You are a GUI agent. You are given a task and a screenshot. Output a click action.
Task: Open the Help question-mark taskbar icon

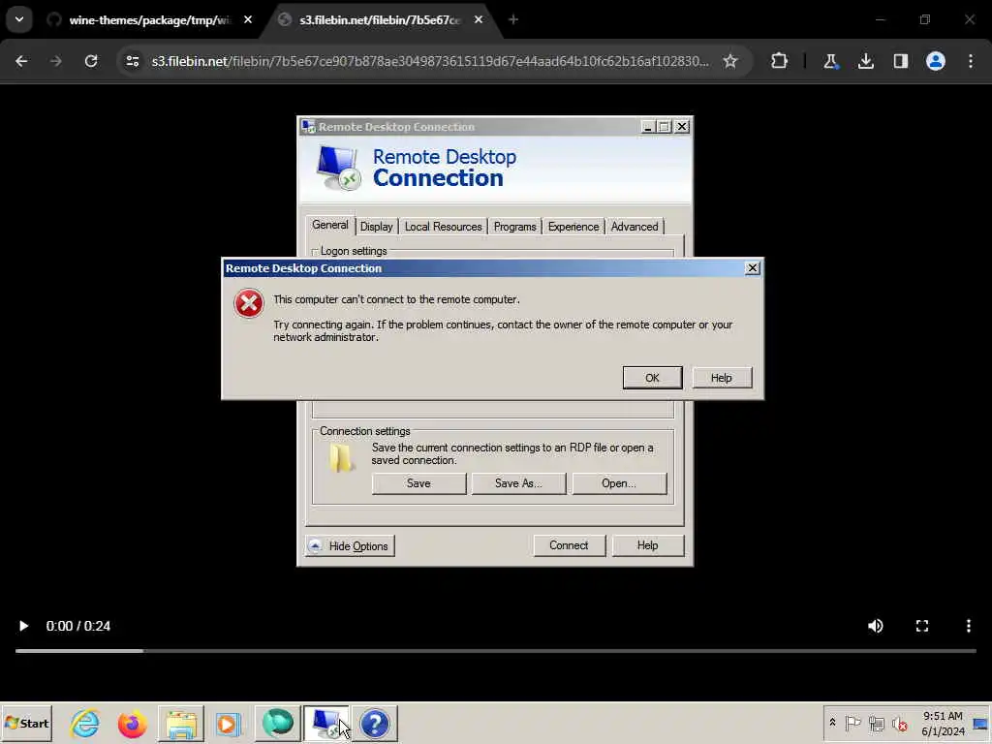[375, 723]
